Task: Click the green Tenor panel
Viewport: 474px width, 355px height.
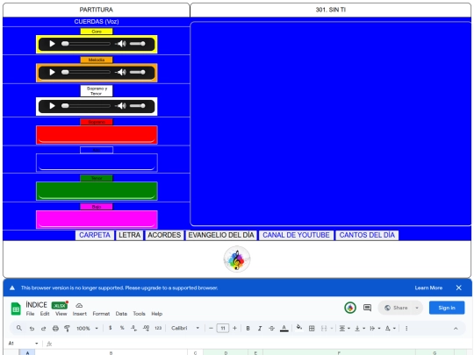Action: click(97, 191)
